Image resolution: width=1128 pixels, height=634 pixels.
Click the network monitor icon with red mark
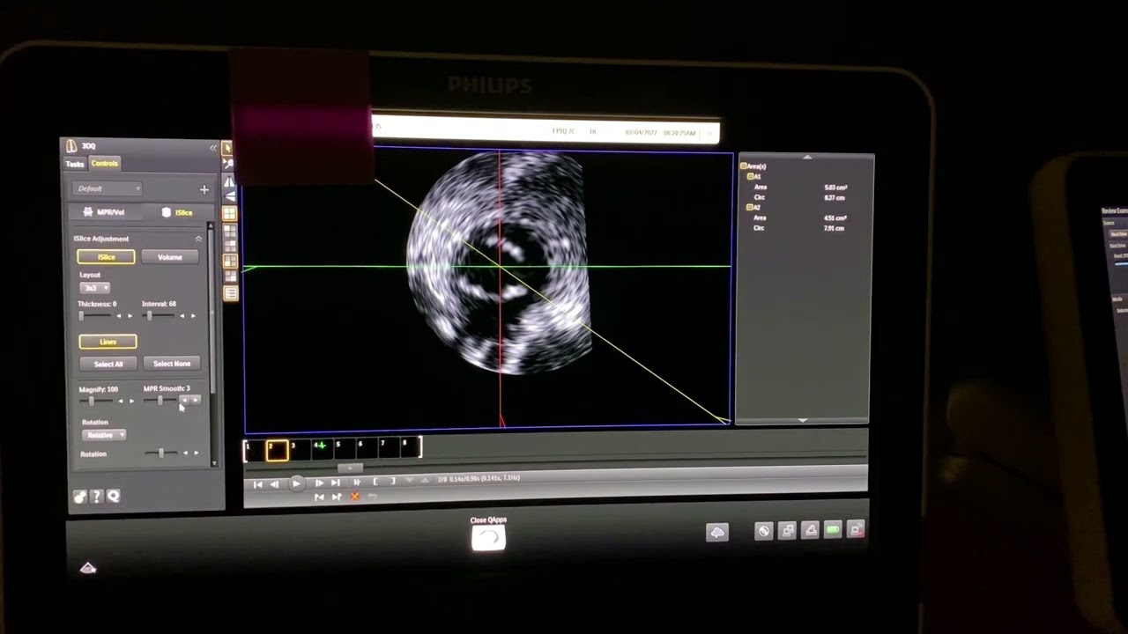pos(856,529)
